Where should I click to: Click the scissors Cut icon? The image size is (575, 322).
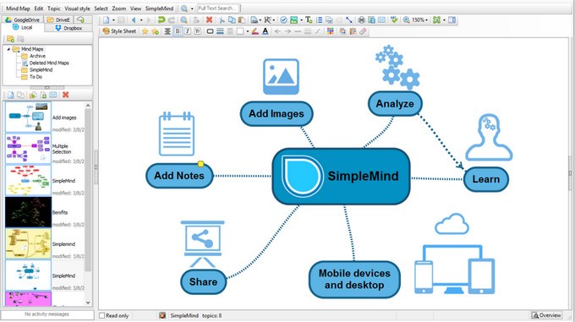coord(222,19)
